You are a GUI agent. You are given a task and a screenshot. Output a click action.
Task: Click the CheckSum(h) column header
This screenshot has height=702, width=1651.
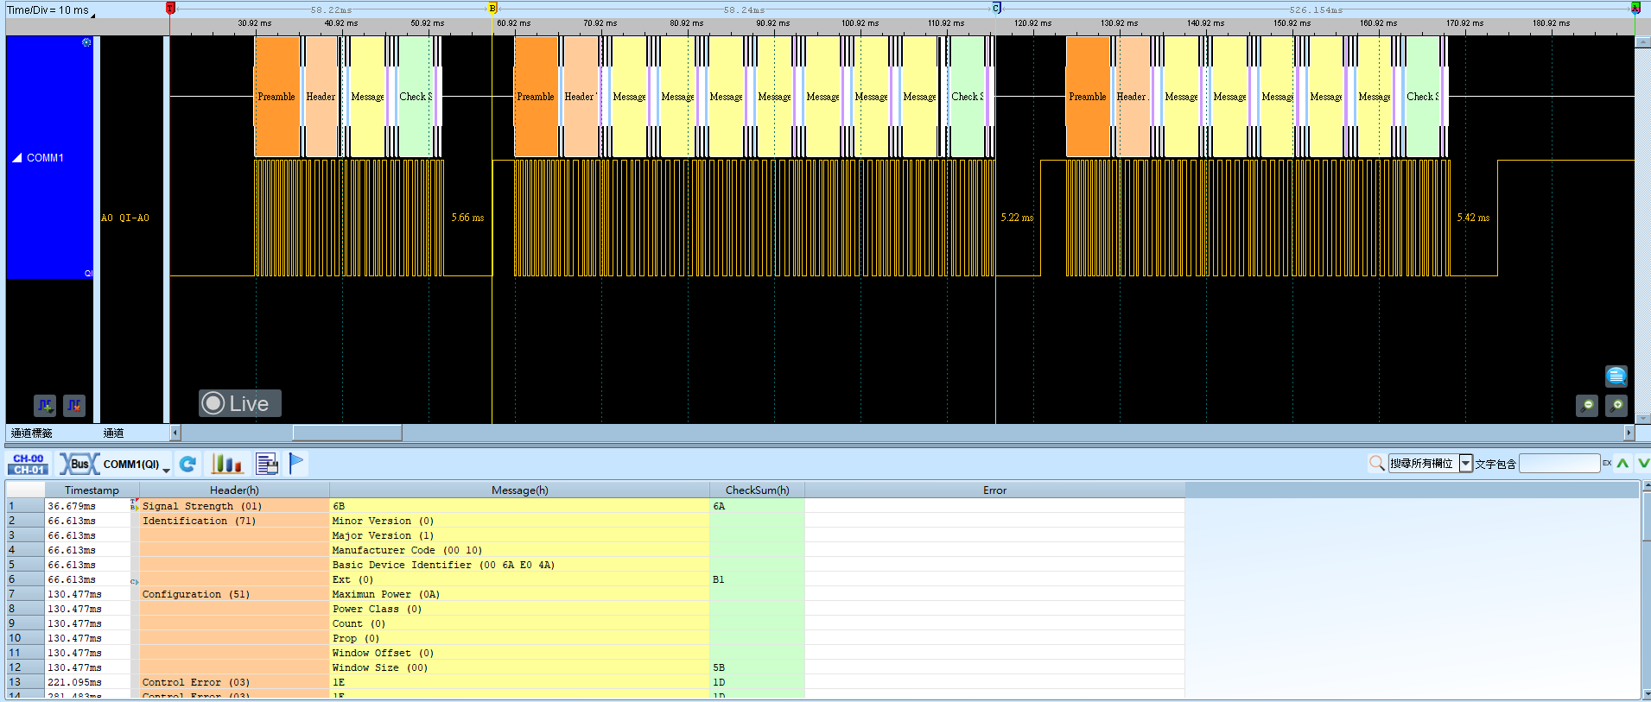coord(757,490)
